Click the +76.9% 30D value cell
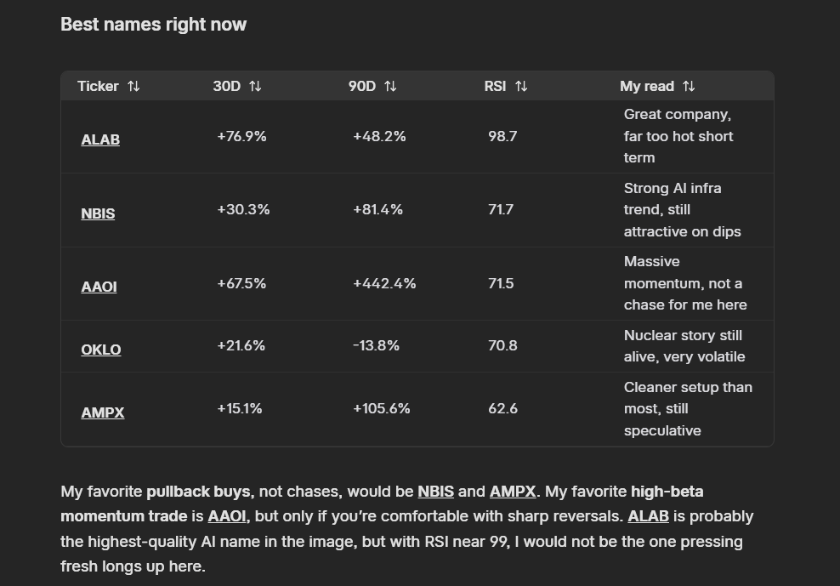This screenshot has width=840, height=586. tap(241, 136)
